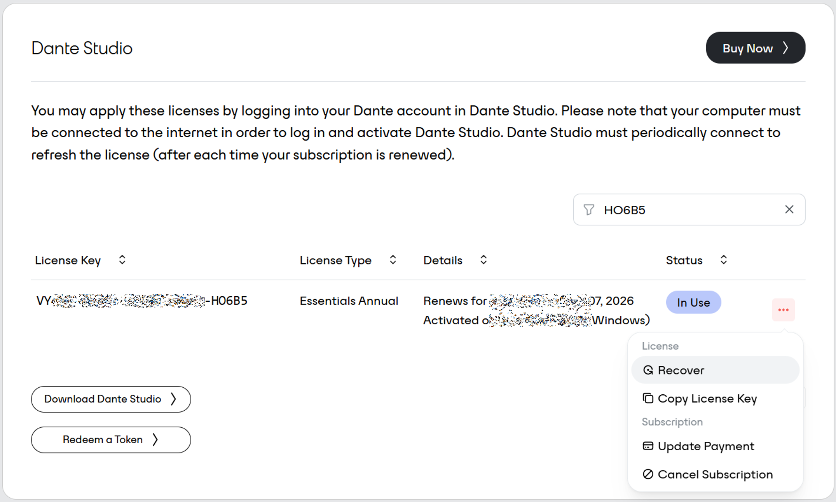The image size is (836, 502).
Task: Clear the HO6B5 filter text
Action: pyautogui.click(x=789, y=210)
